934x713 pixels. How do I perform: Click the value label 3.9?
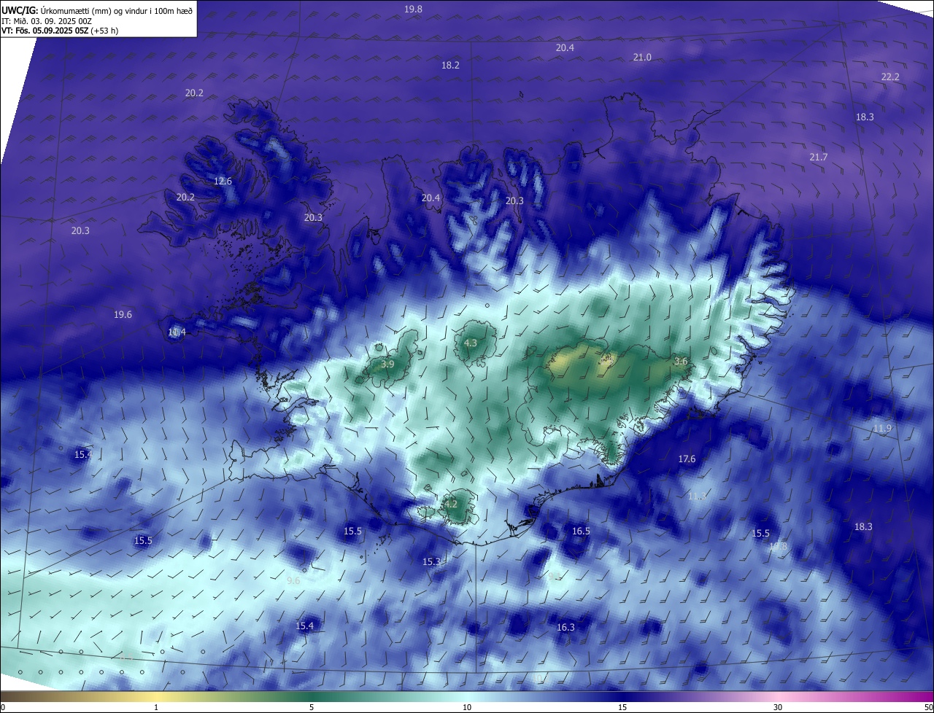click(387, 364)
